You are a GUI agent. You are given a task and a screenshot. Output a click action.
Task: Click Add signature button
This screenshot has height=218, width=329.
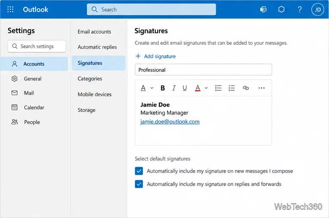pyautogui.click(x=155, y=56)
